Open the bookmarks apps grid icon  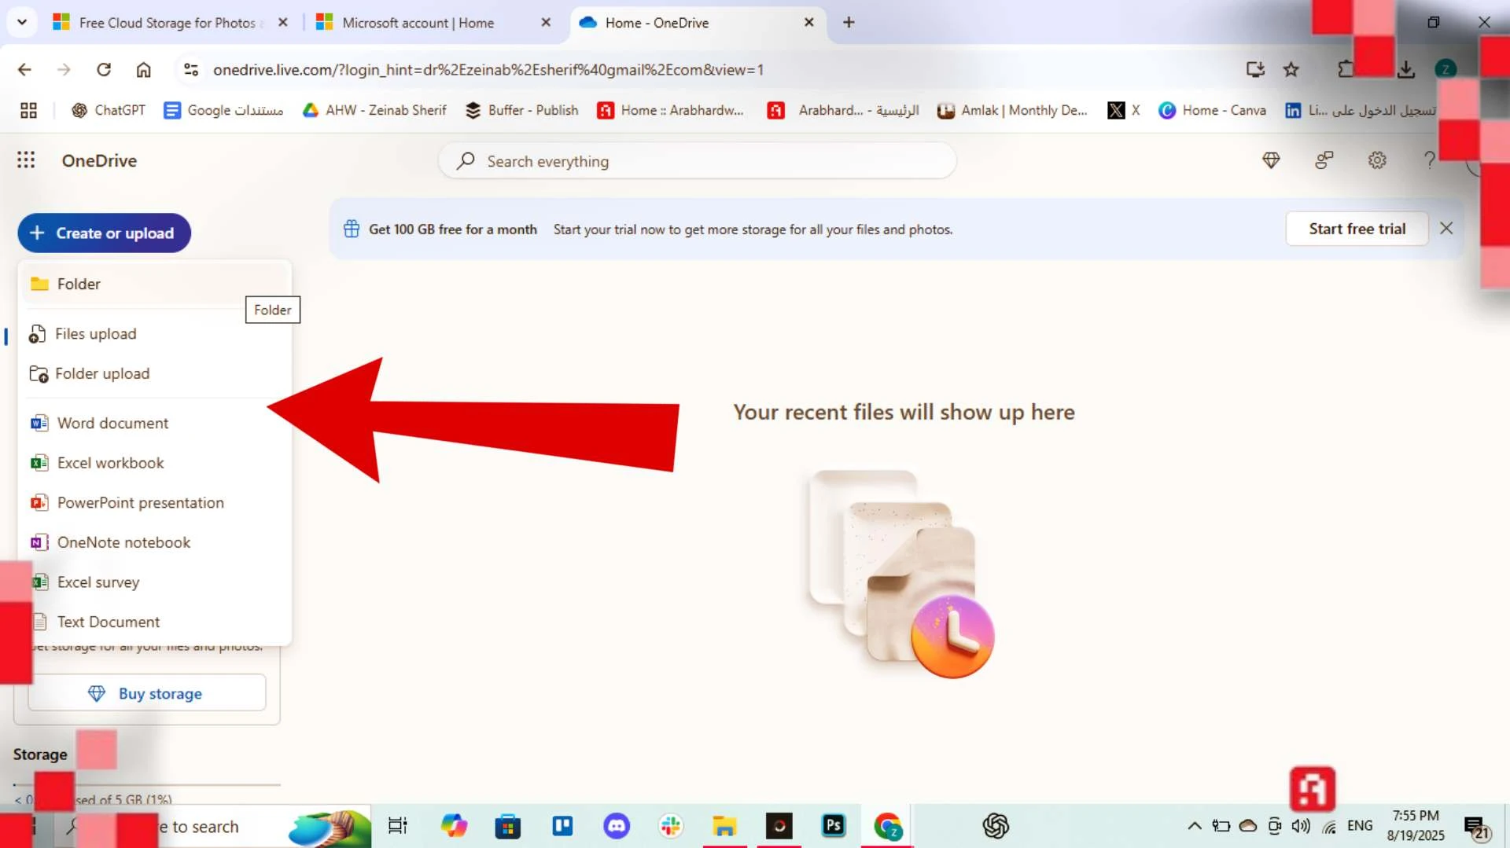[28, 111]
